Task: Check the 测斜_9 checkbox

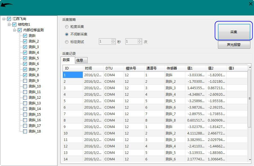Action: (25, 81)
